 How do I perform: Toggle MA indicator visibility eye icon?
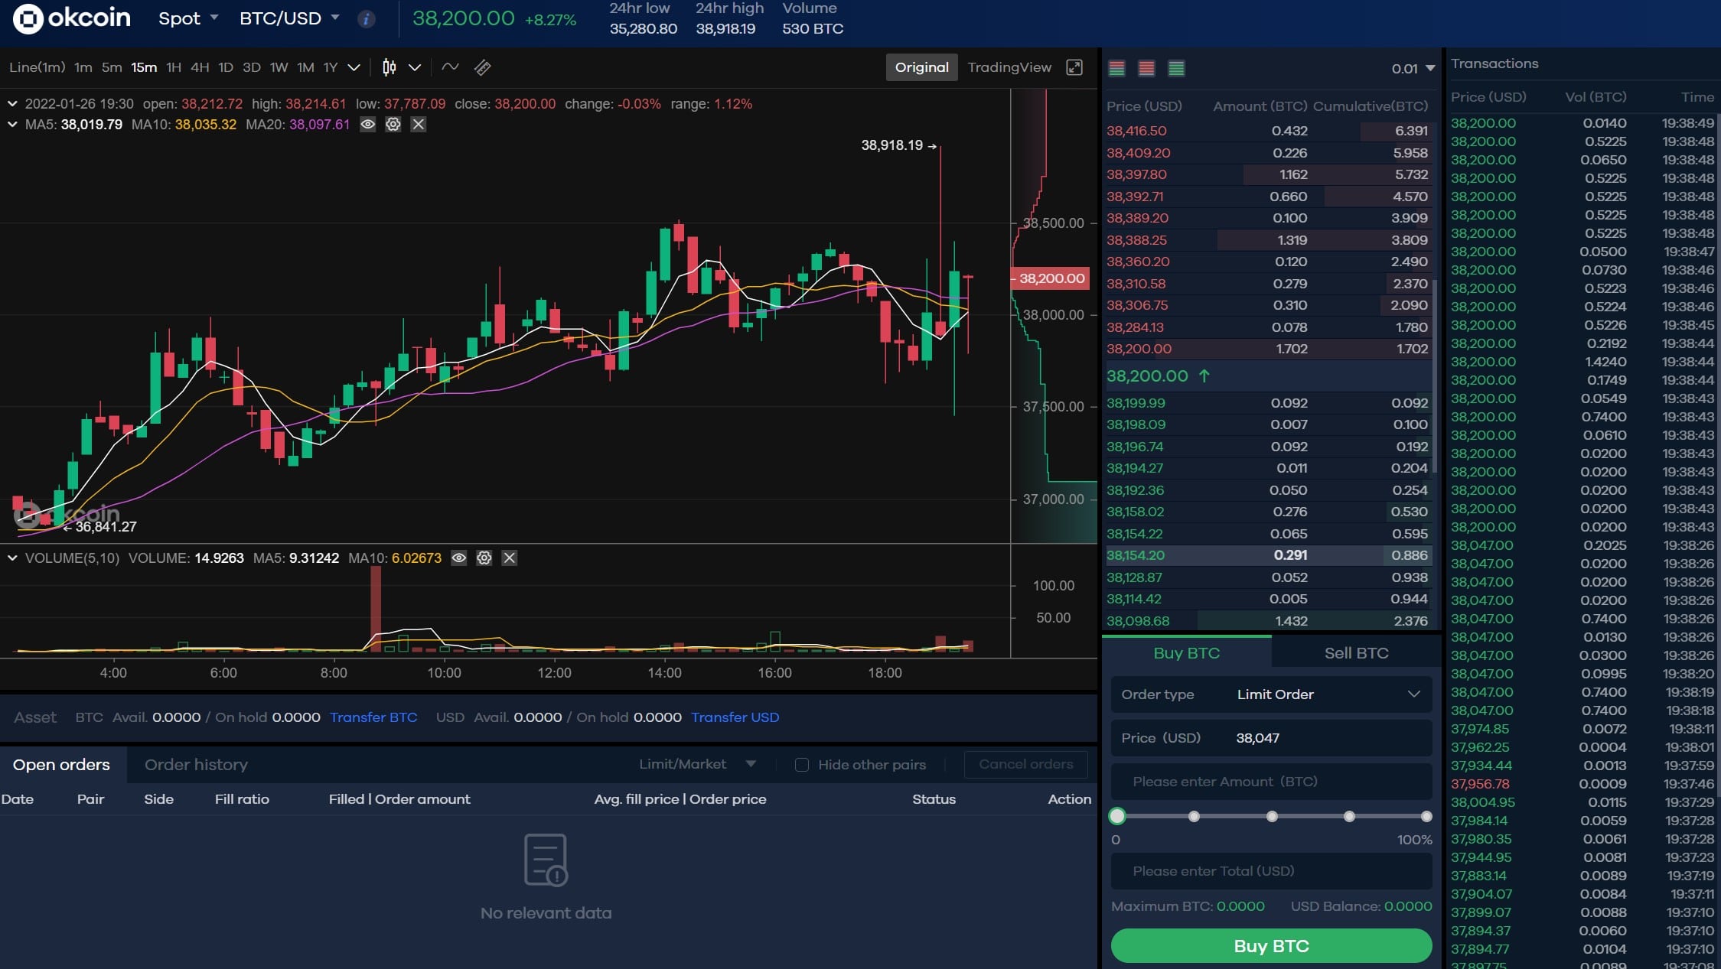click(368, 124)
